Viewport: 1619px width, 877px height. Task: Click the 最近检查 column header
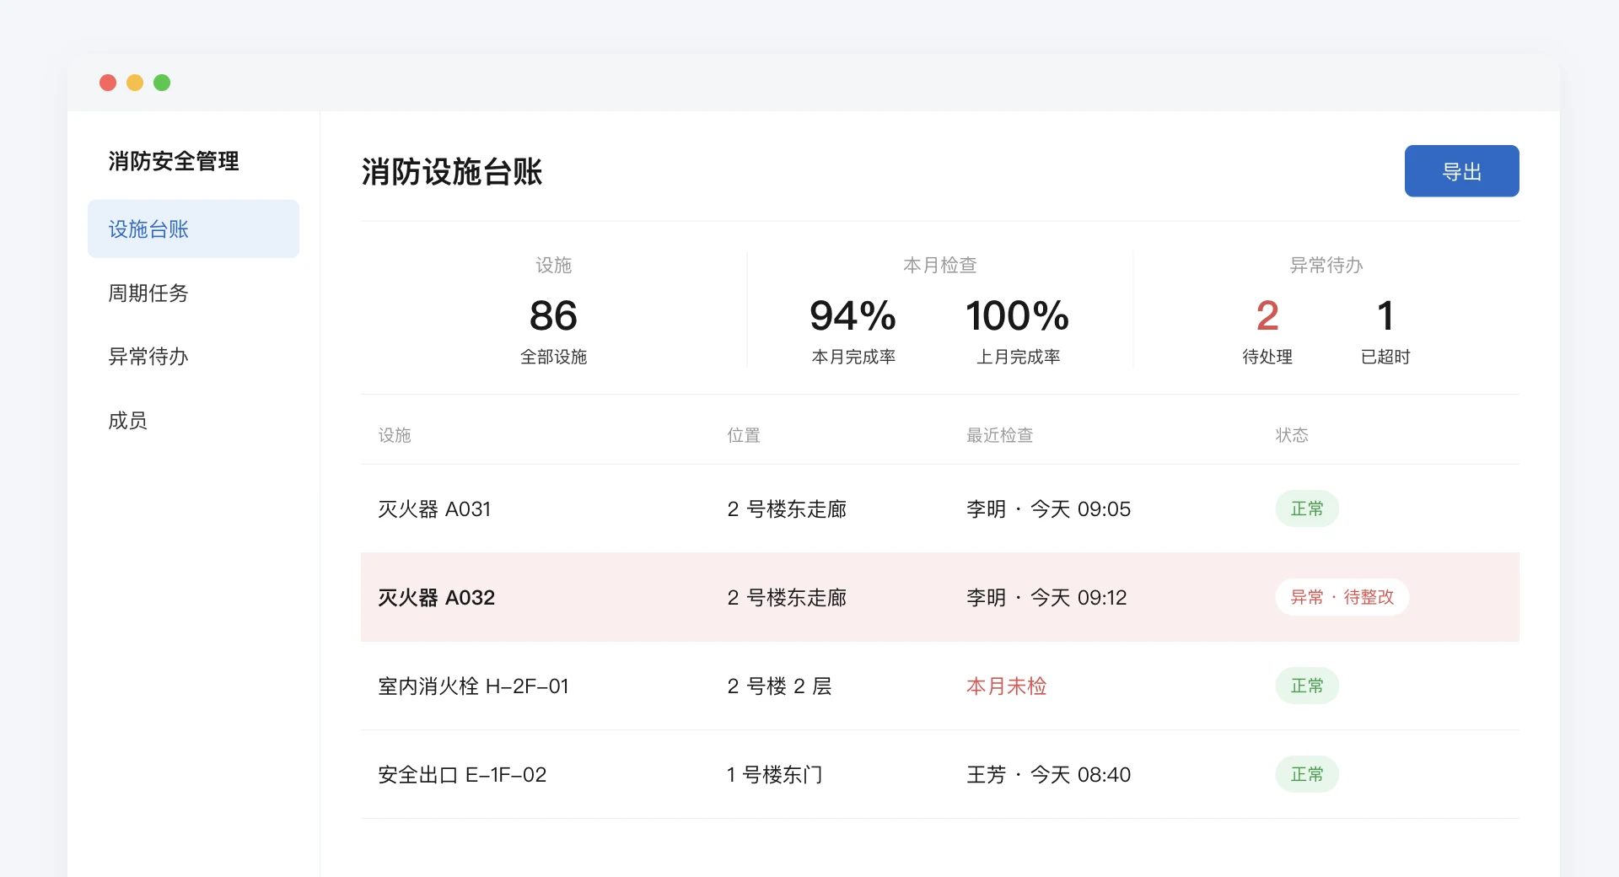(999, 435)
